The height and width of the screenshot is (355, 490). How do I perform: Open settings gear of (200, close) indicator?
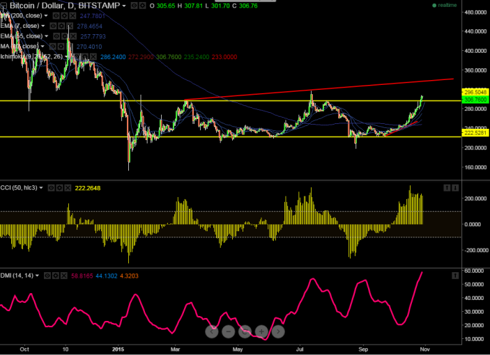click(x=64, y=15)
